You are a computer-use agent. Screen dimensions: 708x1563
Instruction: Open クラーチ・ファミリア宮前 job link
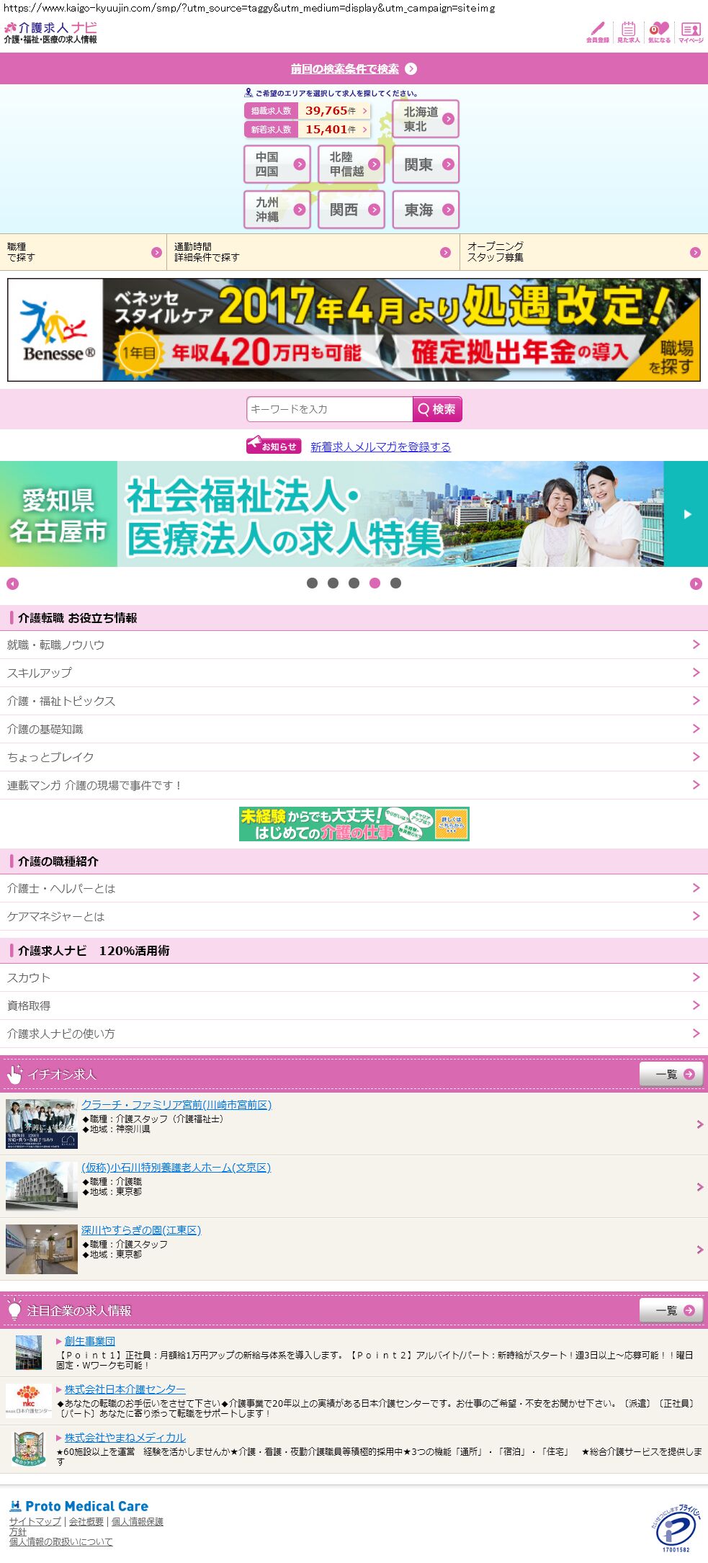[x=176, y=1105]
